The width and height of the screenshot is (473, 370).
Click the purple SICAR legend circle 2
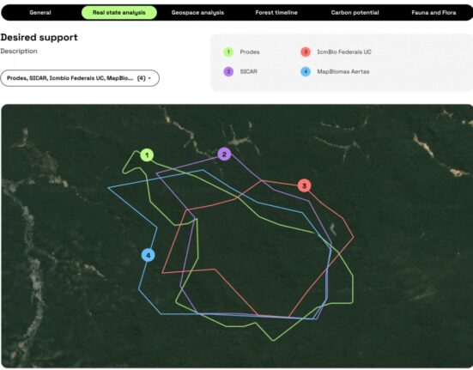[228, 71]
